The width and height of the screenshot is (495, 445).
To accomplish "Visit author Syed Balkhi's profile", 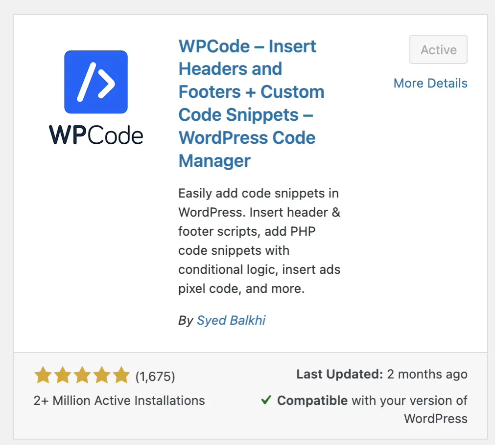I will pos(231,320).
